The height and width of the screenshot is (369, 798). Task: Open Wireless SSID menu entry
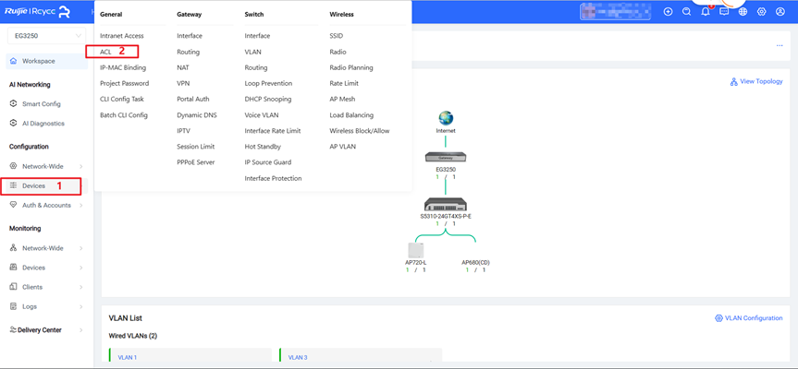(x=336, y=36)
